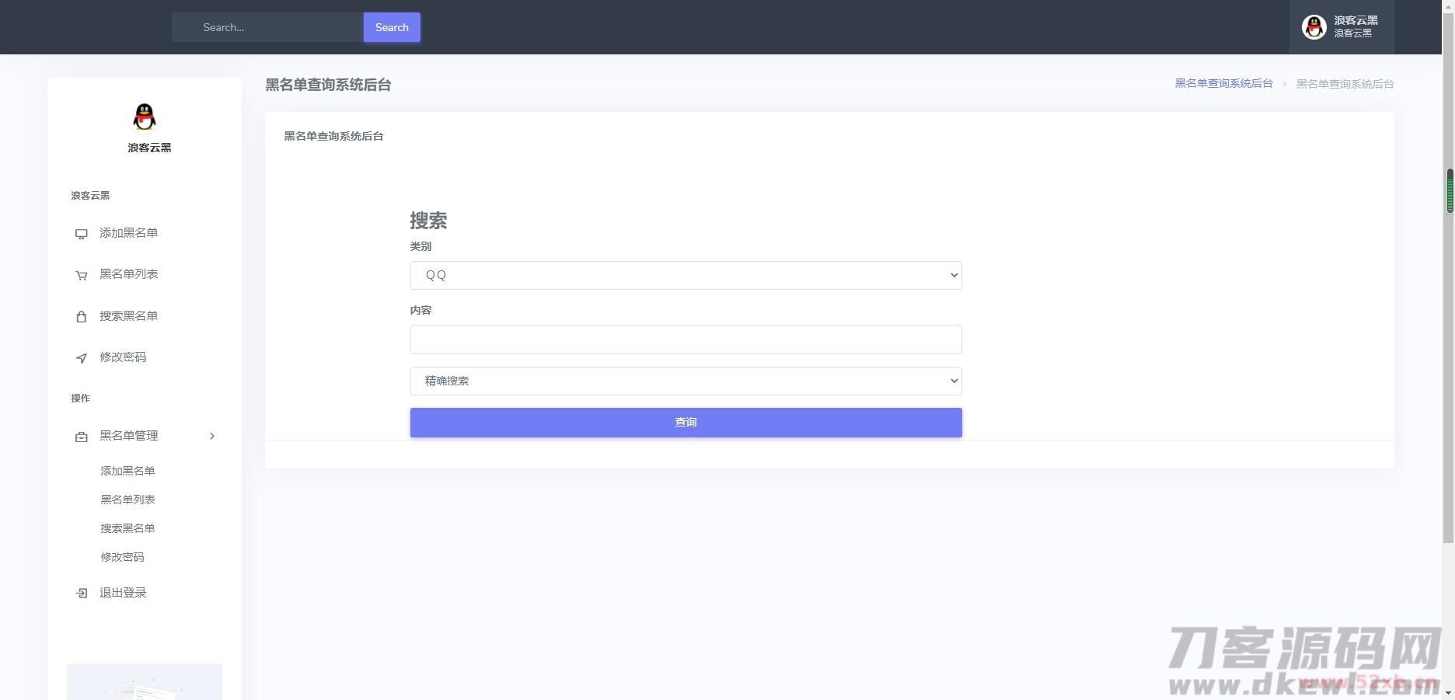Click inside the 内容 content input field
1455x700 pixels.
pyautogui.click(x=686, y=340)
